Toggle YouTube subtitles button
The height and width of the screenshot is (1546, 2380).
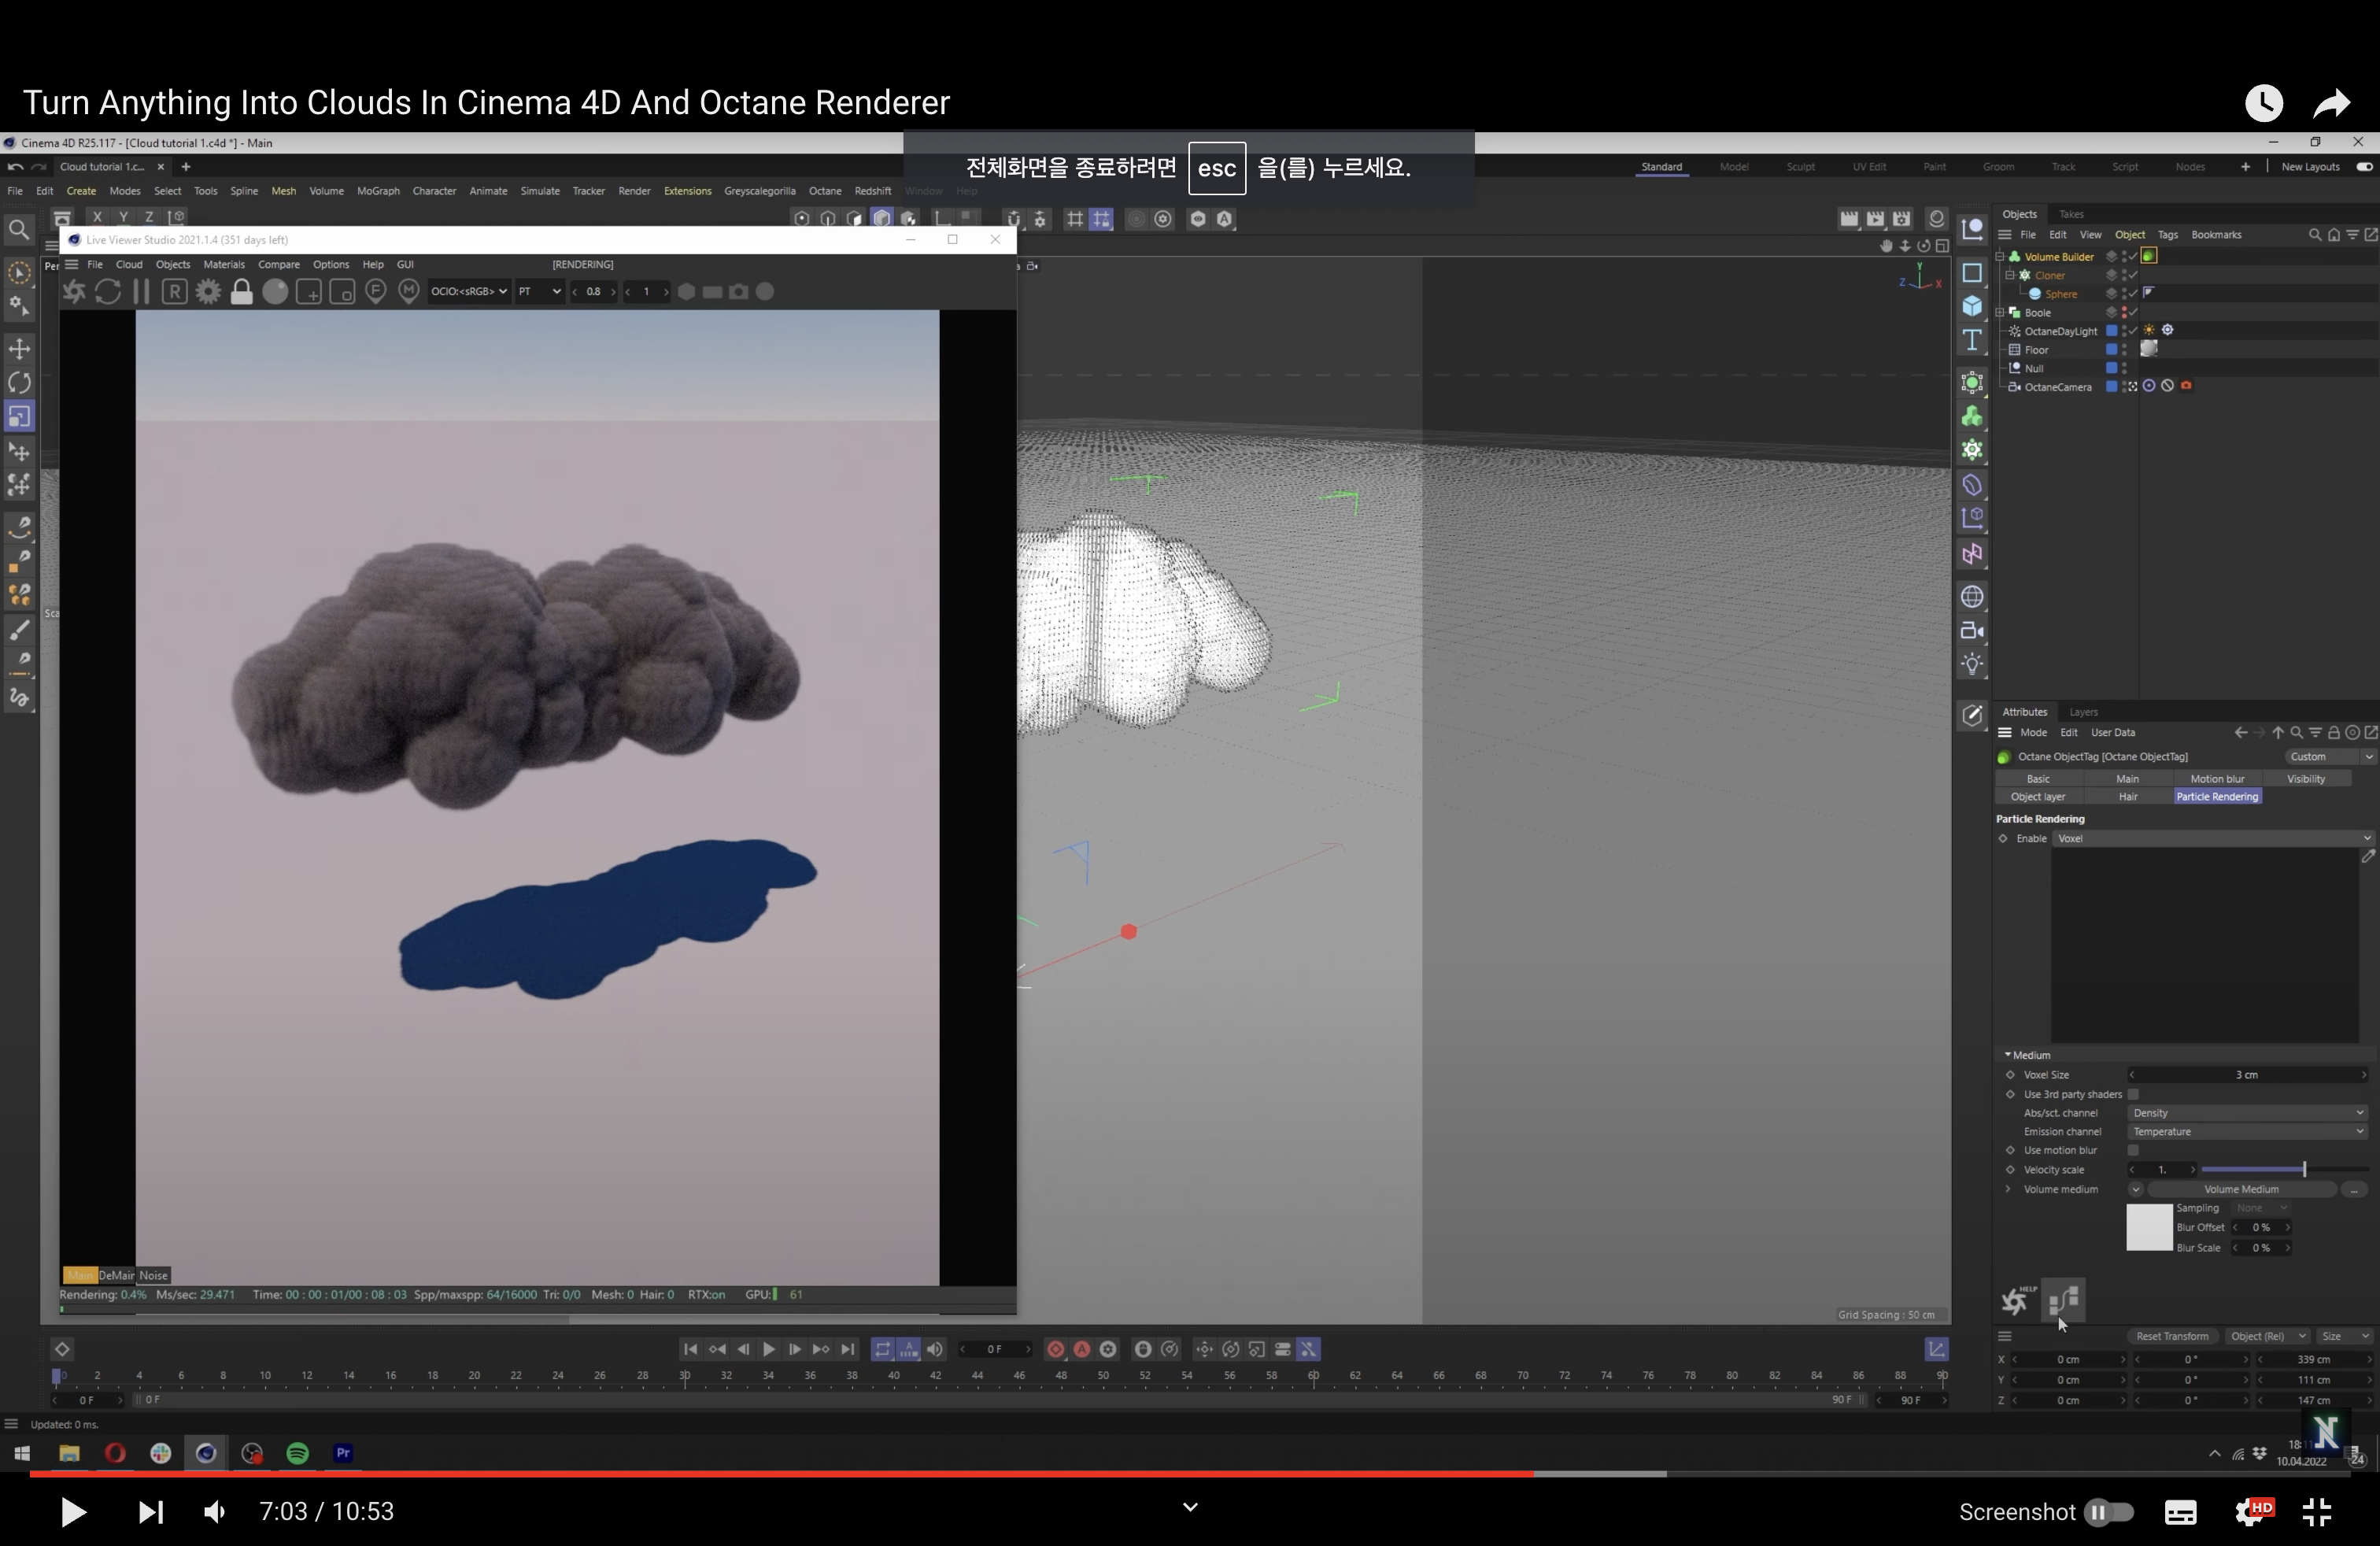[x=2181, y=1512]
